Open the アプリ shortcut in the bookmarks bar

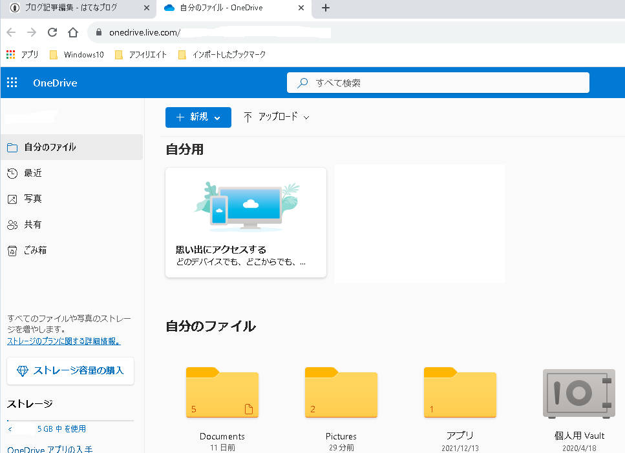tap(23, 55)
